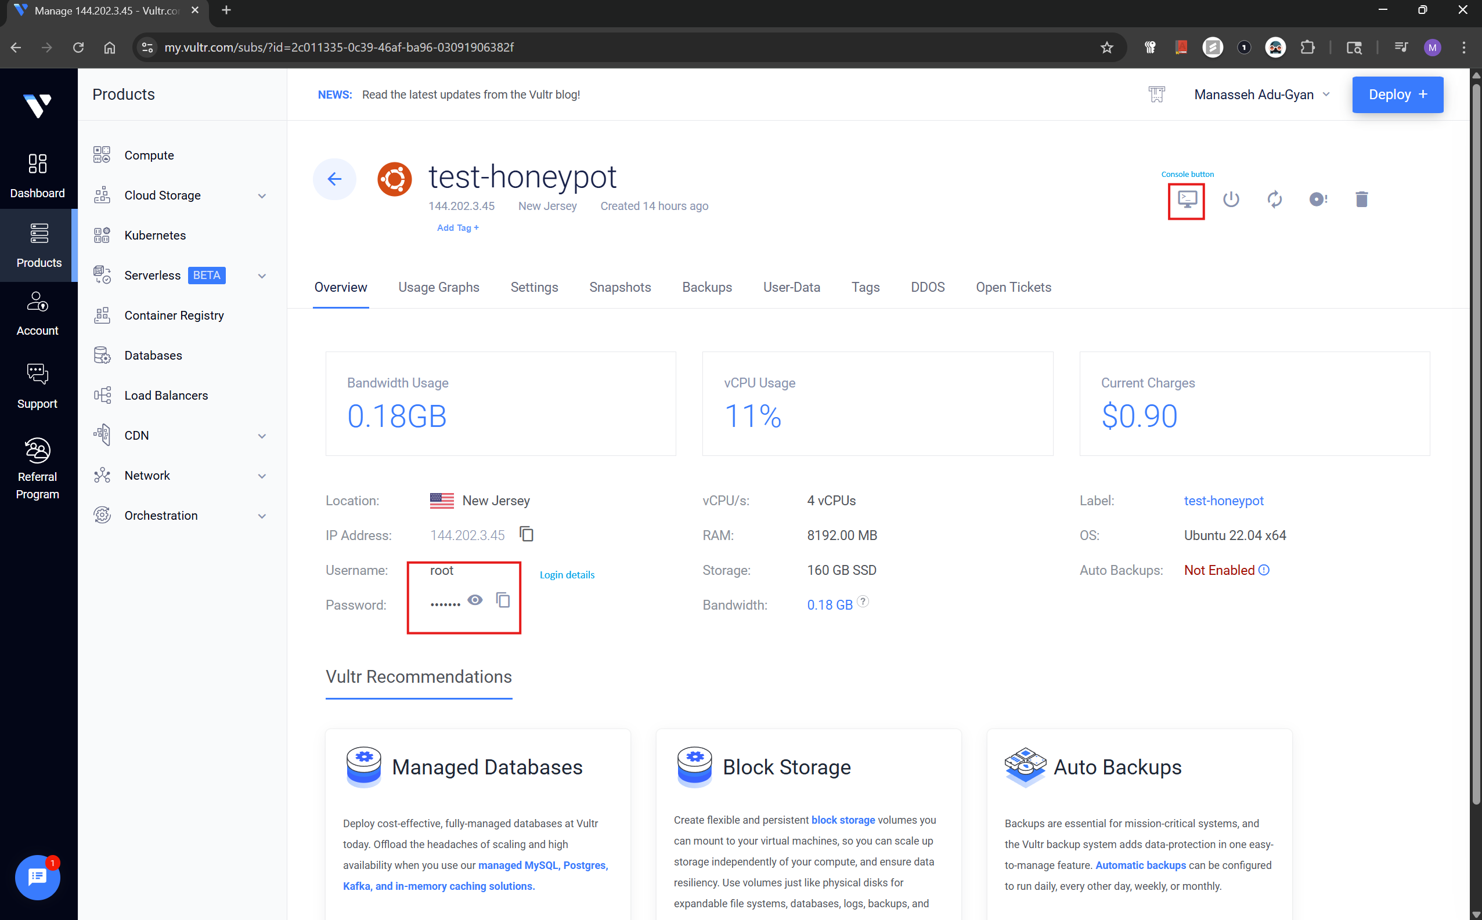Open the Open Tickets tab
The image size is (1482, 920).
(1013, 287)
